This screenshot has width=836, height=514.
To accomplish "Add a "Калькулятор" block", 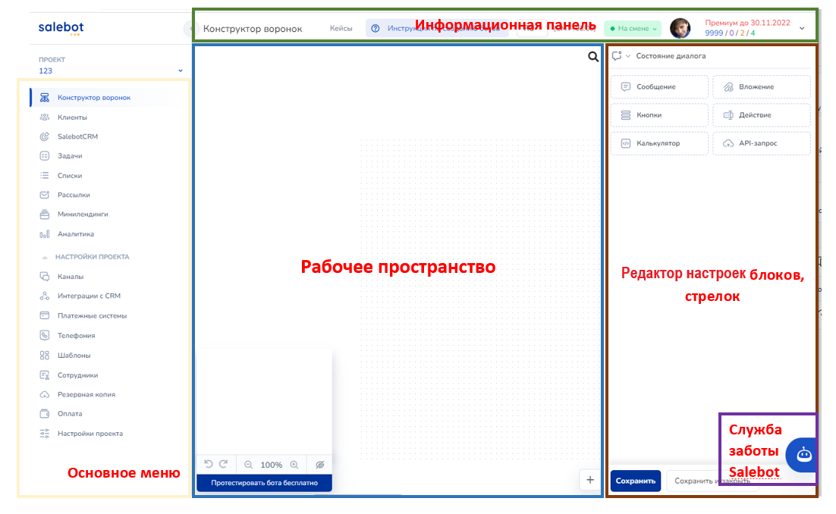I will point(658,143).
